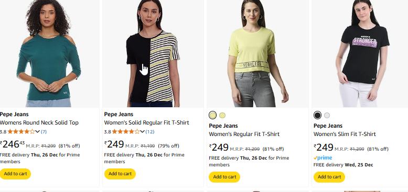The image size is (408, 192).
Task: Open the Womens Round Neck Solid Top title link
Action: click(x=39, y=122)
